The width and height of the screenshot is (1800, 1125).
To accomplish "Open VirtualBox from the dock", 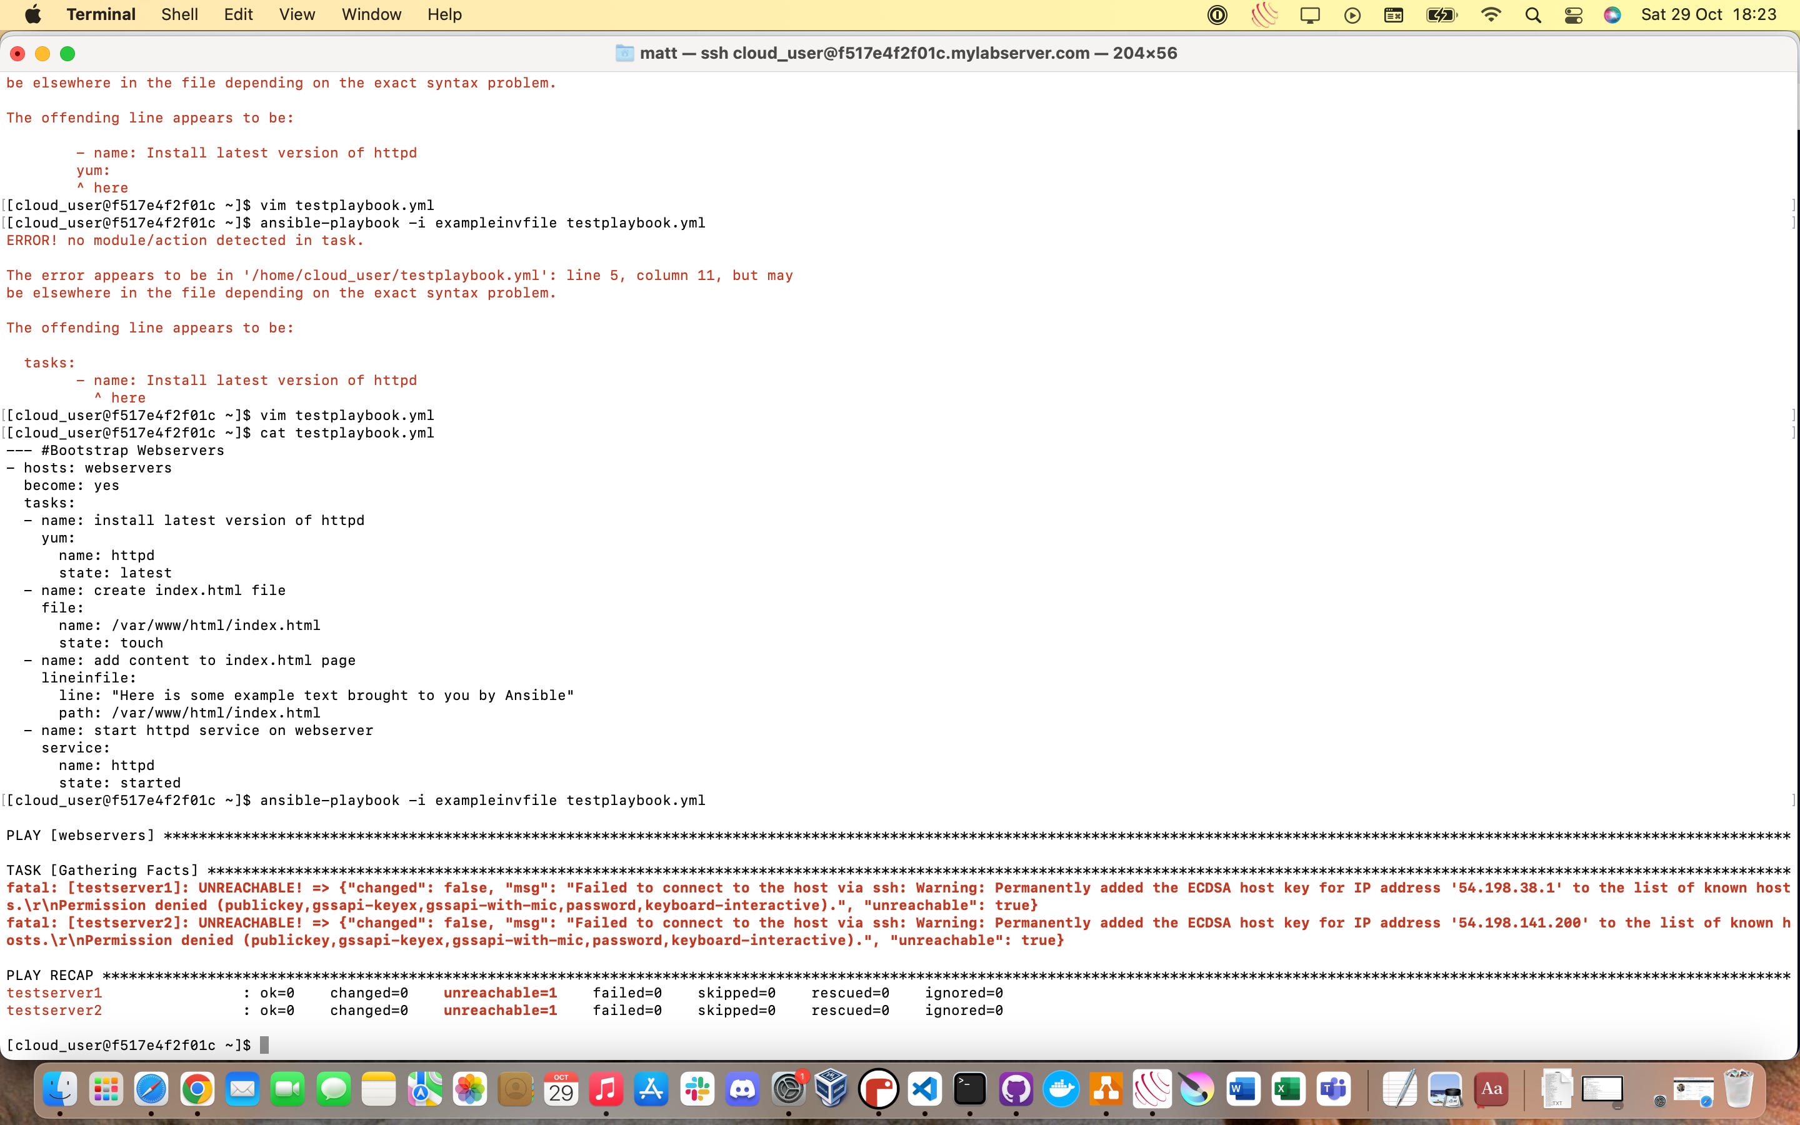I will point(832,1090).
